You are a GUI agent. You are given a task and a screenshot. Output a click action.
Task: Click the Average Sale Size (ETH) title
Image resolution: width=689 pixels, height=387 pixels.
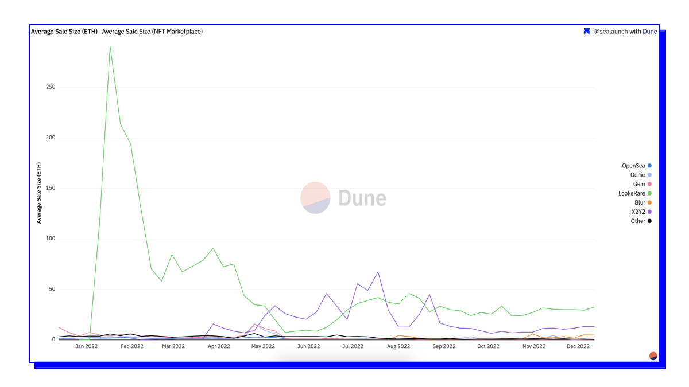(64, 32)
